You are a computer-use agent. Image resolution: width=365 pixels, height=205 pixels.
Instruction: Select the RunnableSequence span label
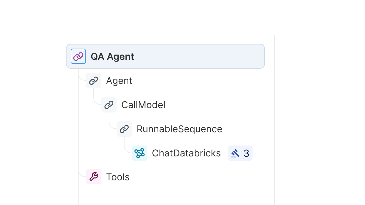pos(179,129)
